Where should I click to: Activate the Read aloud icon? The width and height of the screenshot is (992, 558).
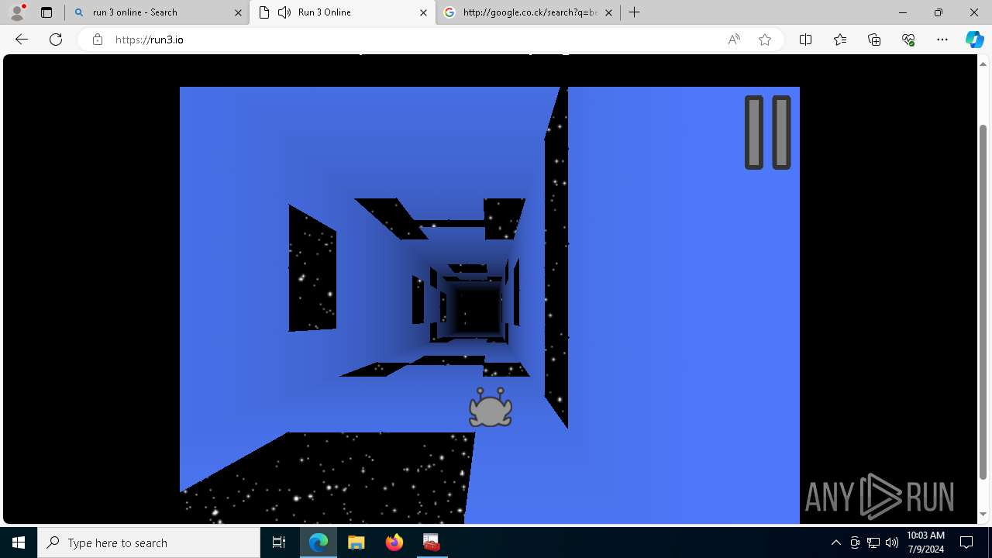click(x=734, y=40)
